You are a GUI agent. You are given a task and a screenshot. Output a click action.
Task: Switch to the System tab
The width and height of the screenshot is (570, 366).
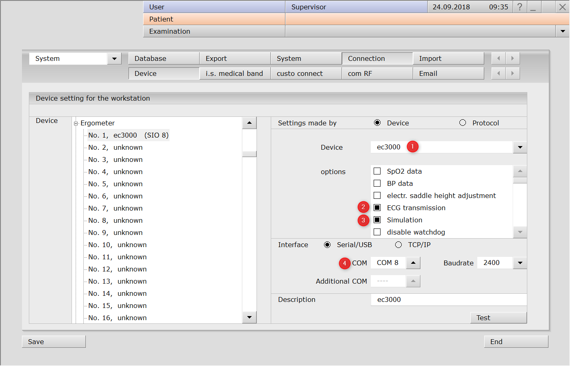(x=306, y=58)
